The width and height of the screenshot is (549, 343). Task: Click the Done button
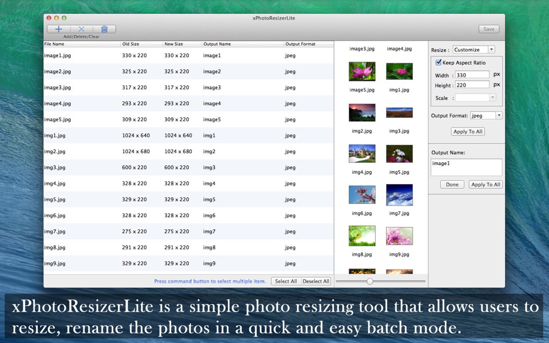point(452,184)
